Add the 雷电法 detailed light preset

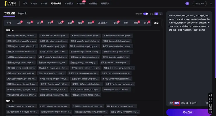click(x=53, y=46)
